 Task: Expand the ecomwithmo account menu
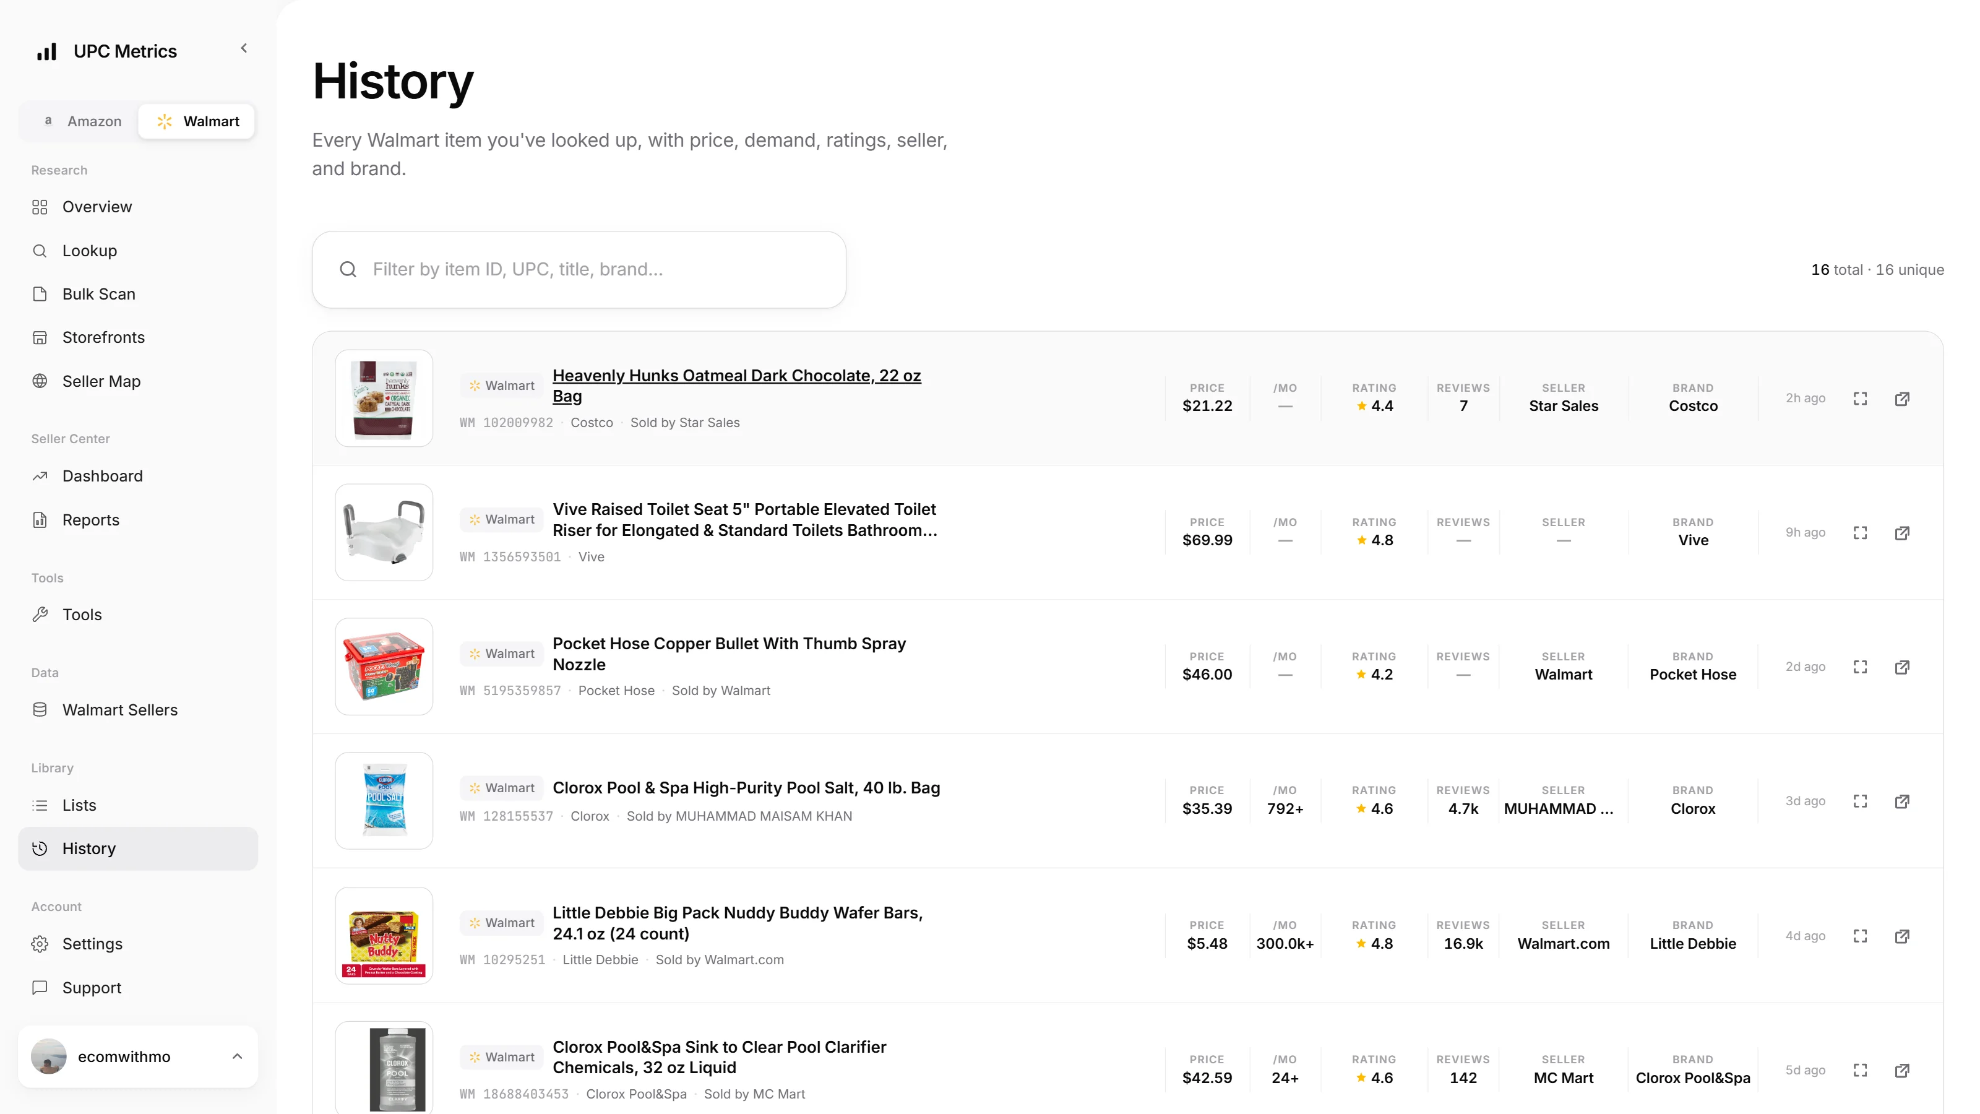pos(238,1056)
